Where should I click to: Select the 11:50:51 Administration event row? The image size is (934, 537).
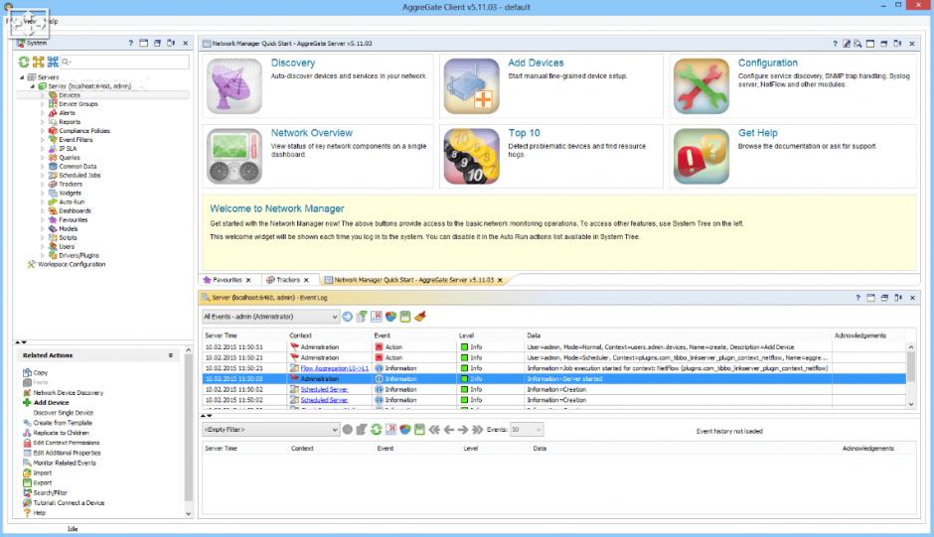point(554,347)
